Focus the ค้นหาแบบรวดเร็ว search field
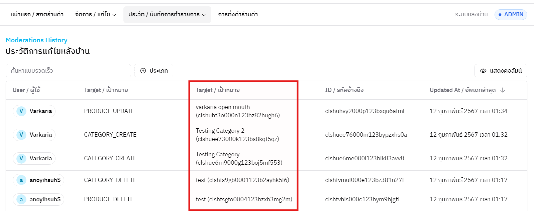Image resolution: width=534 pixels, height=211 pixels. click(x=68, y=71)
